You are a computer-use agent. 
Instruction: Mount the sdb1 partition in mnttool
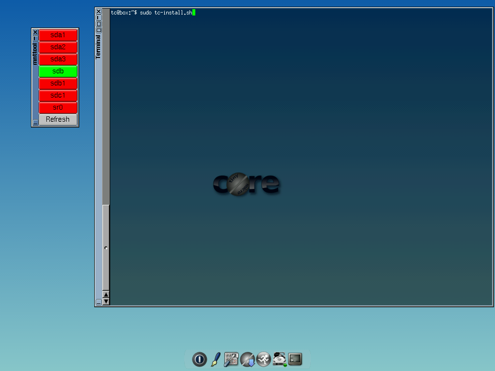58,83
